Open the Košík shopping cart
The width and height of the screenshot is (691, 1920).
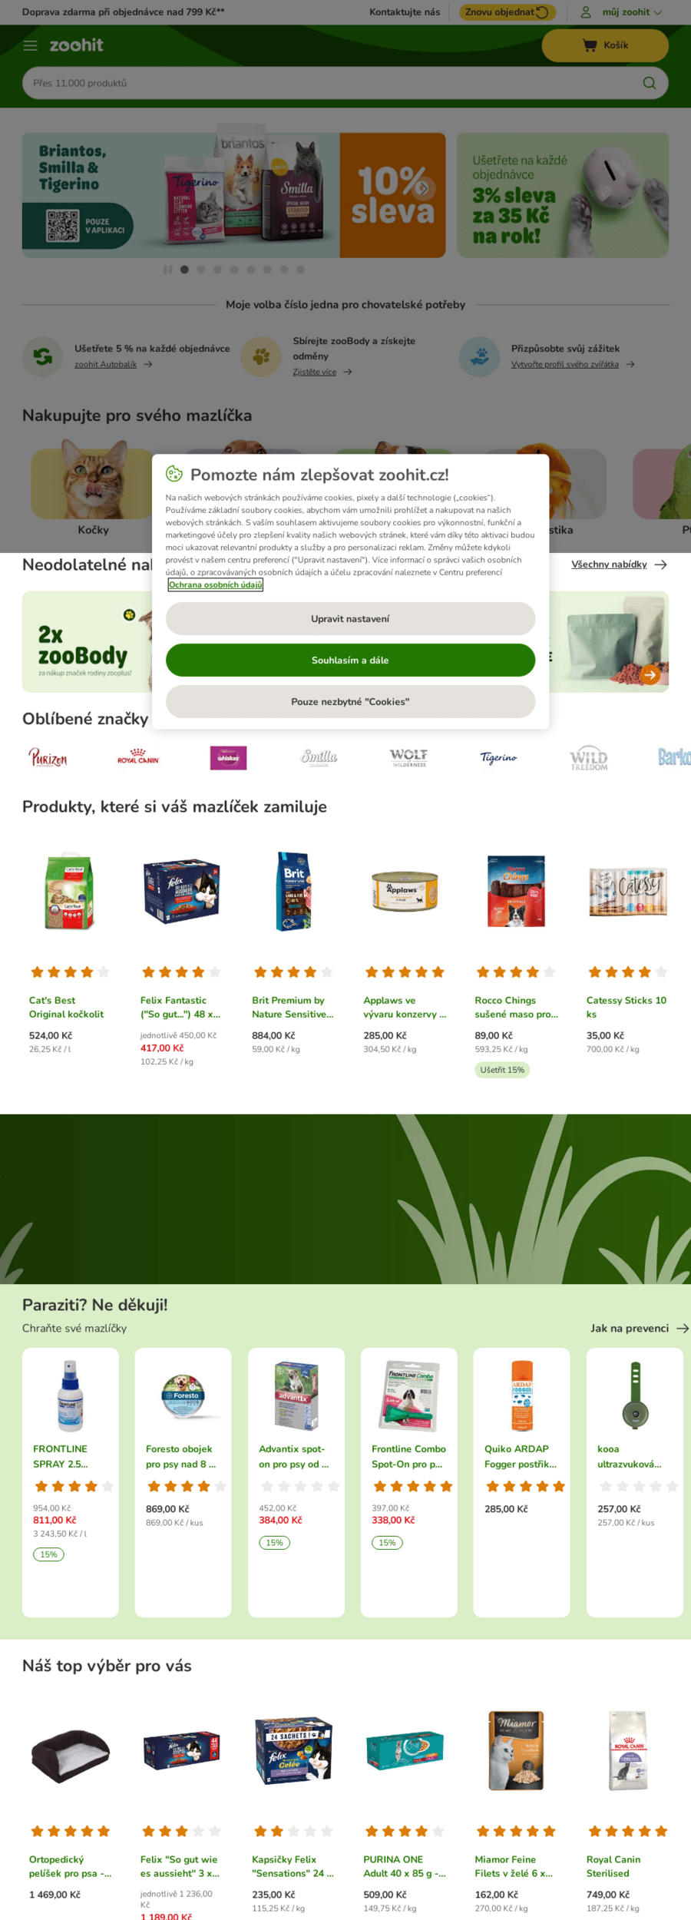605,45
